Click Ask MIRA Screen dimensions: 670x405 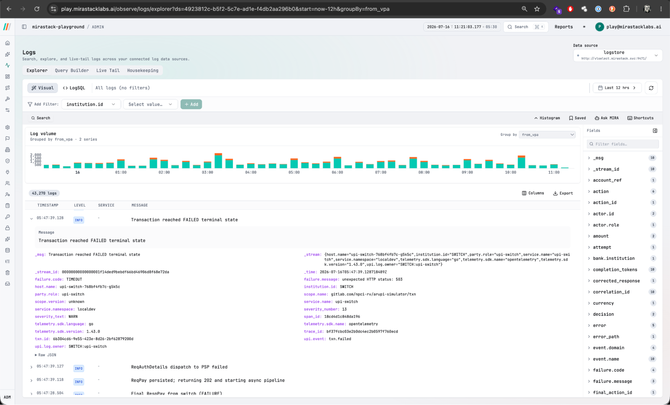tap(607, 118)
